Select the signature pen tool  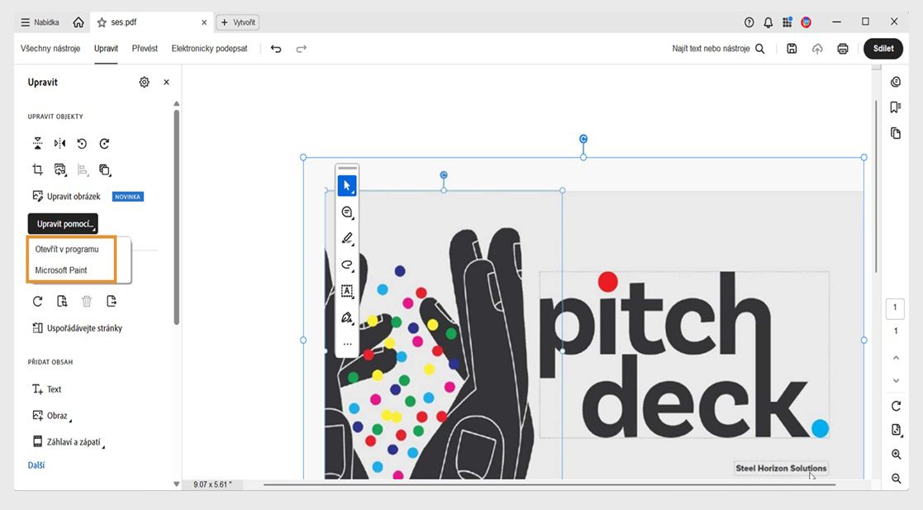coord(347,317)
